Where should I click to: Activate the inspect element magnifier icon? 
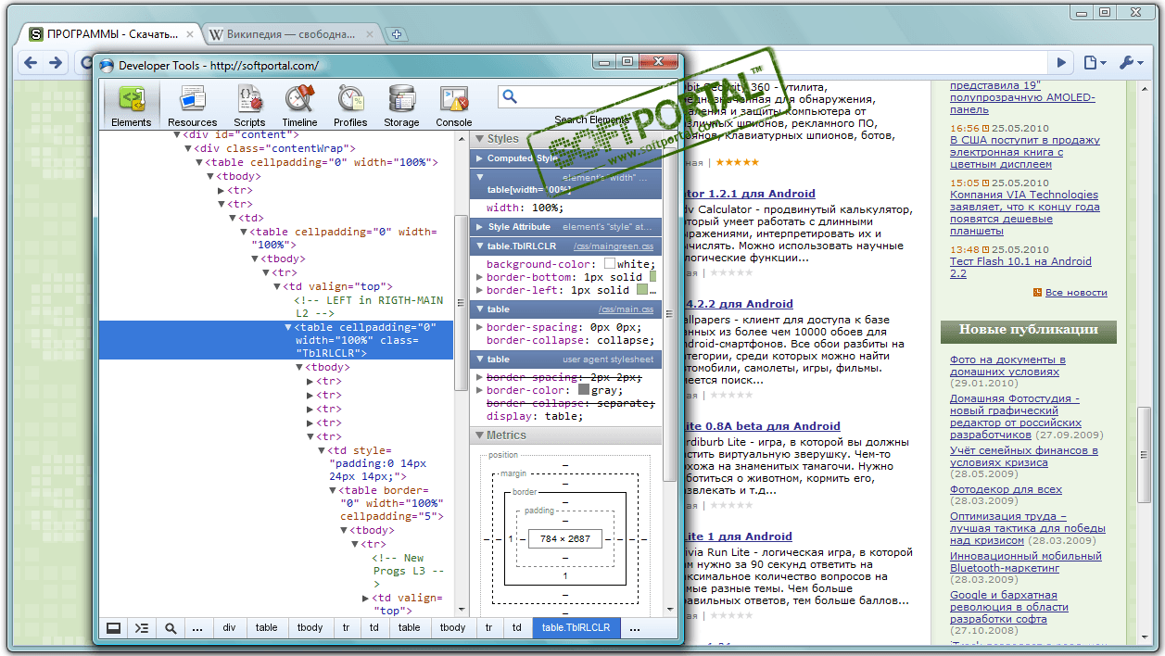(x=171, y=627)
